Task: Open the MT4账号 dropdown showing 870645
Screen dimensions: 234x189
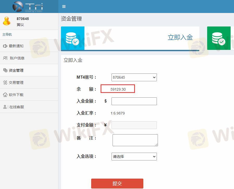Action: (134, 77)
